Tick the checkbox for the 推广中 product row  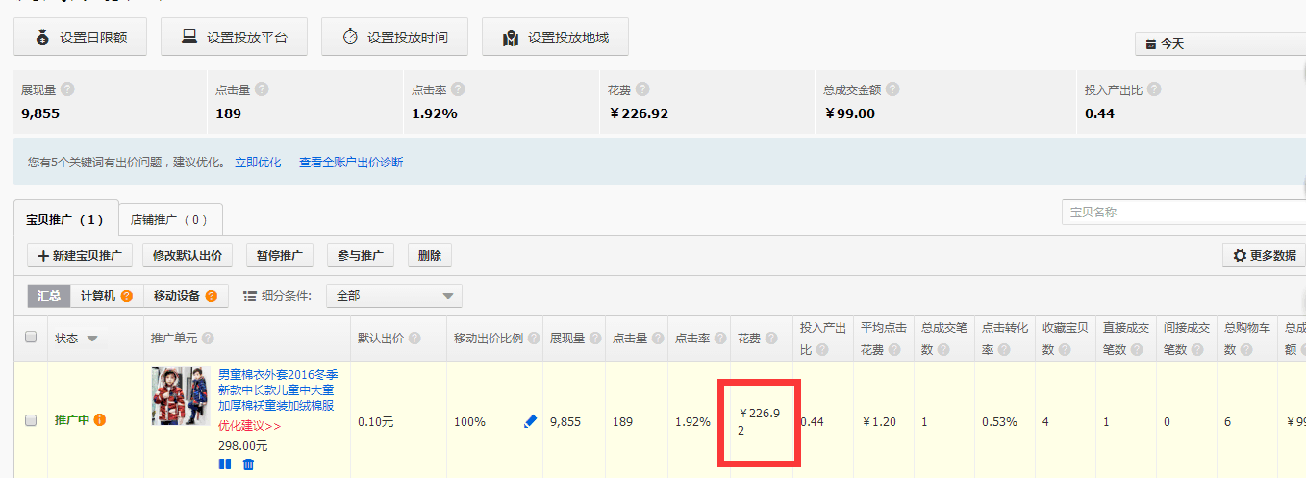31,420
